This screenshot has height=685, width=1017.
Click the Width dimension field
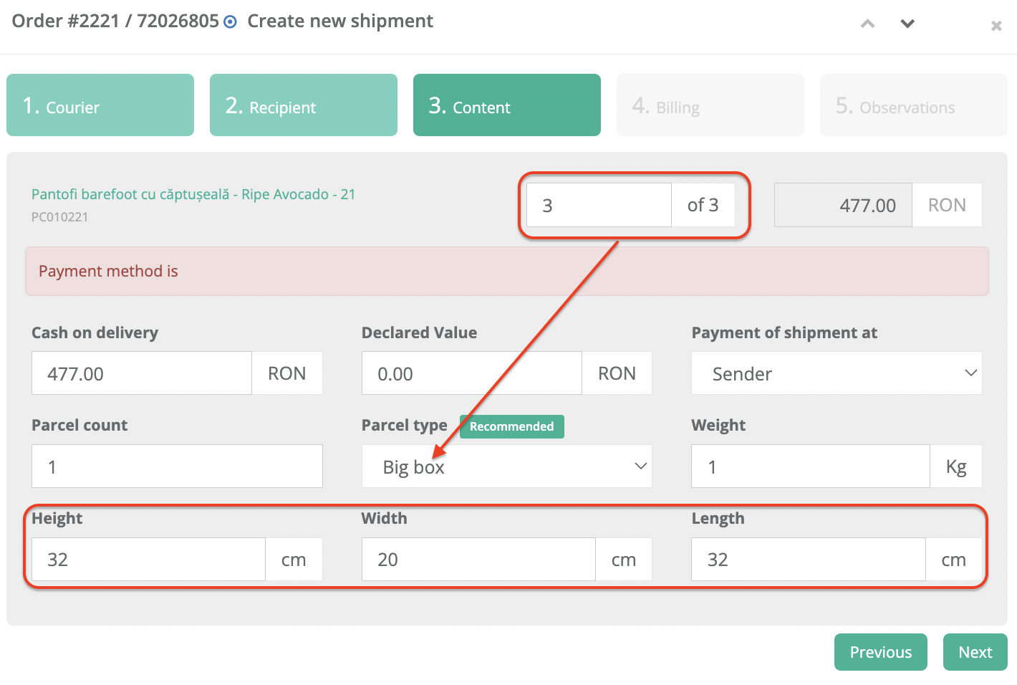point(478,560)
